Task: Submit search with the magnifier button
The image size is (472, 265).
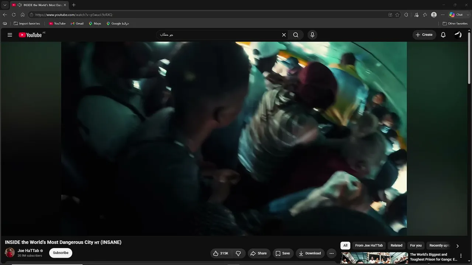Action: pyautogui.click(x=296, y=35)
